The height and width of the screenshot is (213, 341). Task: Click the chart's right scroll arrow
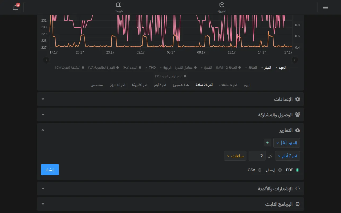point(295,60)
